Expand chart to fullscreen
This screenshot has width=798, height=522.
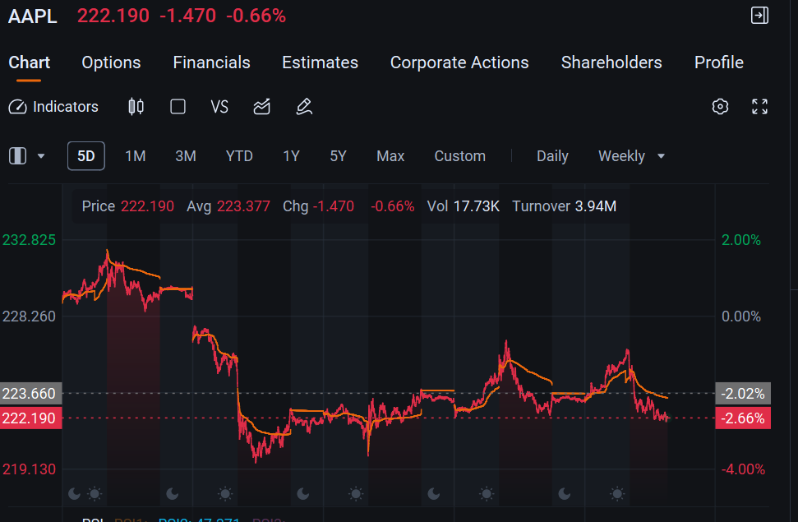click(x=760, y=106)
